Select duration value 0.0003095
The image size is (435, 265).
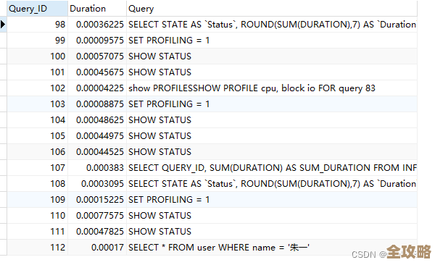(x=102, y=184)
